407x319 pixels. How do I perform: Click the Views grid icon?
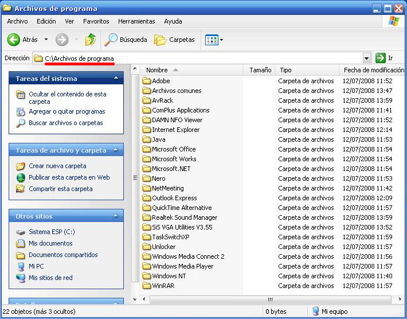(212, 40)
